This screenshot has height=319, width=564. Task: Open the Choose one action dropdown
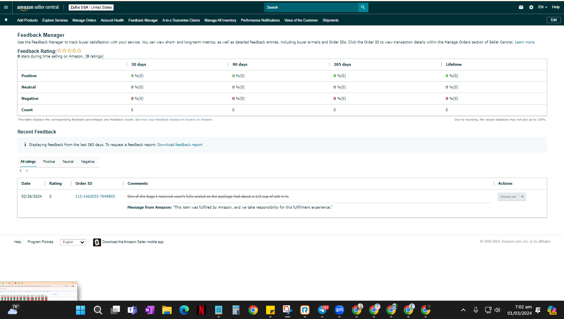pyautogui.click(x=512, y=196)
